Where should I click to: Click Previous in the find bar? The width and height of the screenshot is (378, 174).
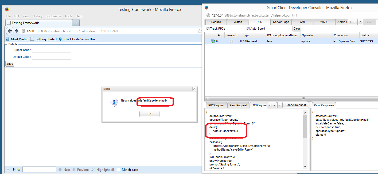coord(81,170)
